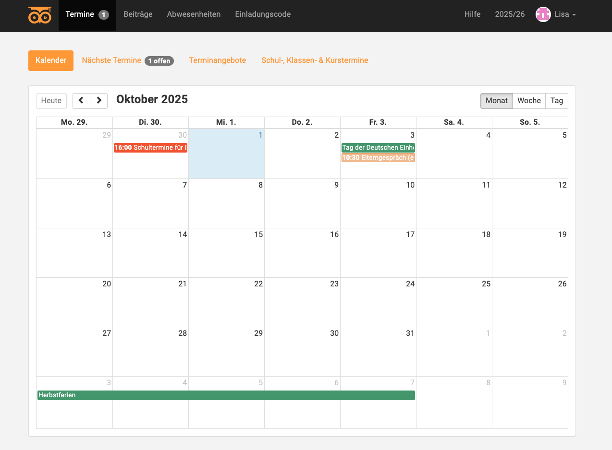Viewport: 612px width, 450px height.
Task: Click Lisa's pink avatar icon
Action: [543, 14]
